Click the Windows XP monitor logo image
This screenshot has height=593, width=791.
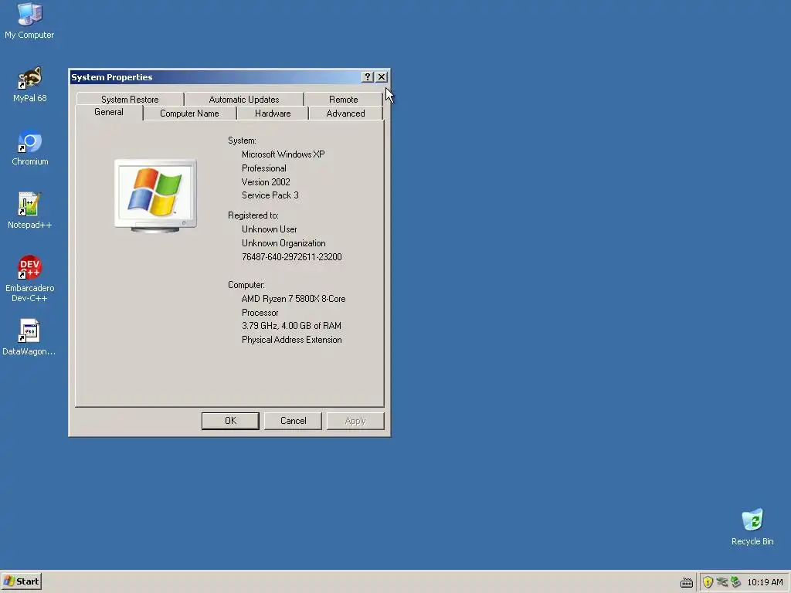(x=155, y=196)
